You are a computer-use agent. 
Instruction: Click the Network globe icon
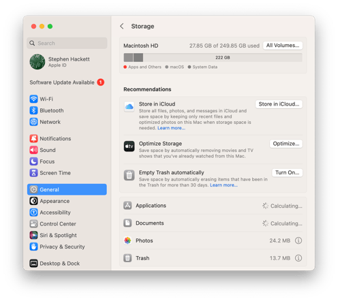[33, 122]
